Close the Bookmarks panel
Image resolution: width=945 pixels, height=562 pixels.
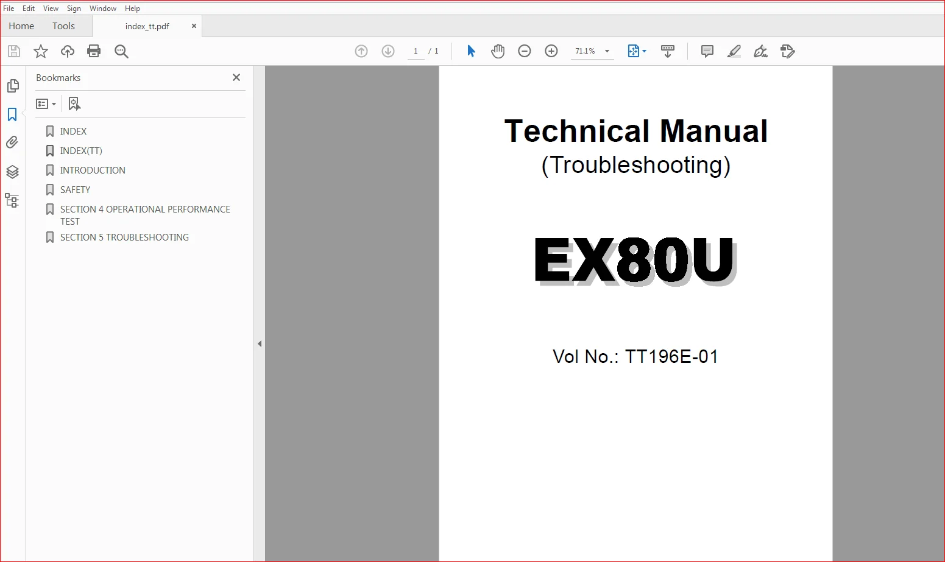coord(236,77)
